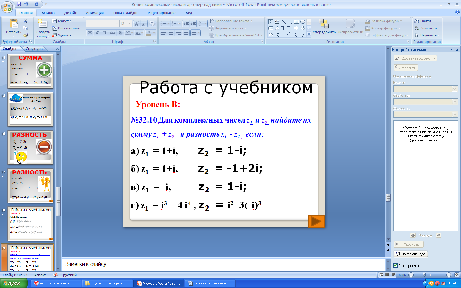
Task: Open the Дизайн ribbon tab
Action: (70, 13)
